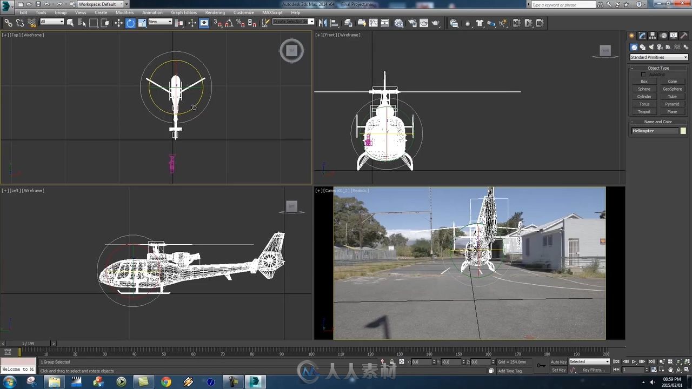Select the Lights category icon
692x389 pixels.
(x=651, y=47)
